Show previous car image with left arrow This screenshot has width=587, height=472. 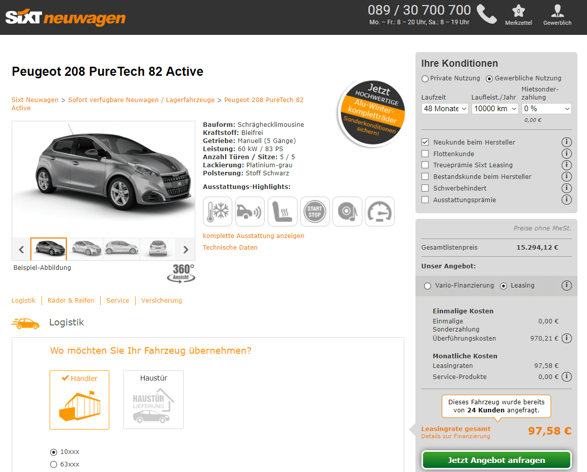click(21, 249)
